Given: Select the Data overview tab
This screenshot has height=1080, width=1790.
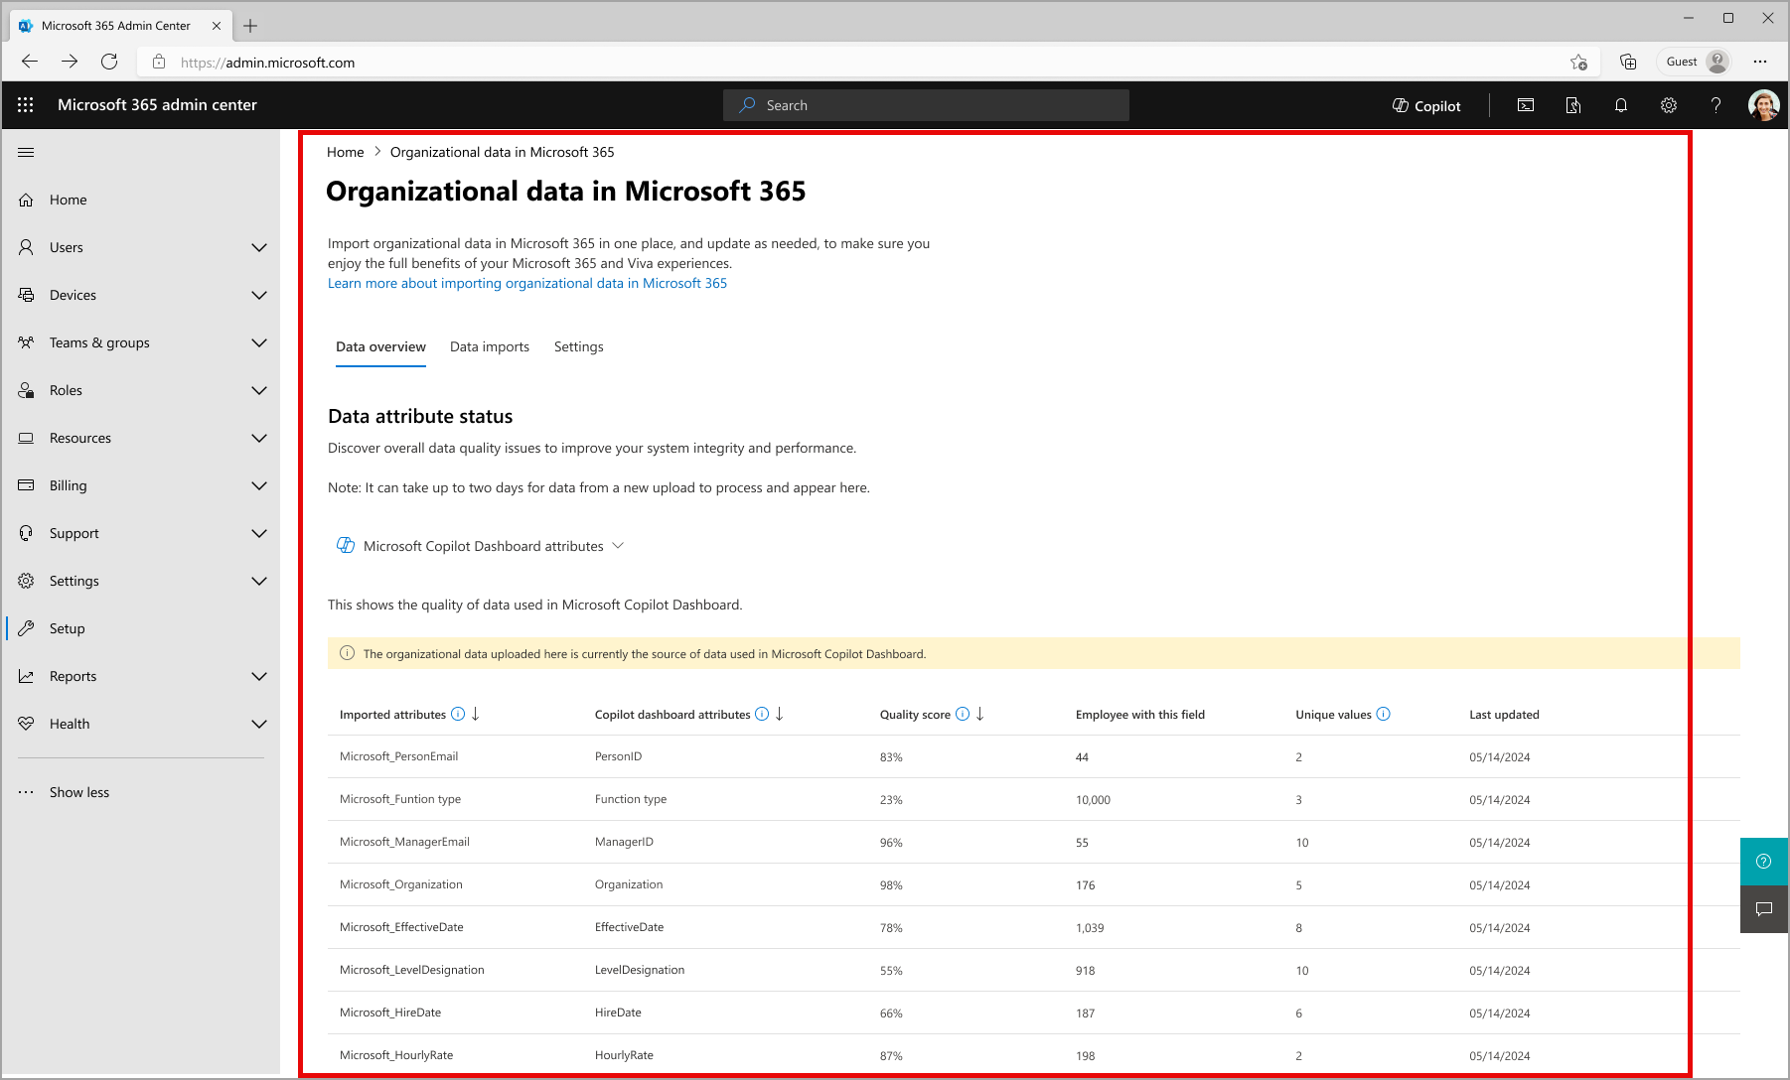Looking at the screenshot, I should (380, 346).
